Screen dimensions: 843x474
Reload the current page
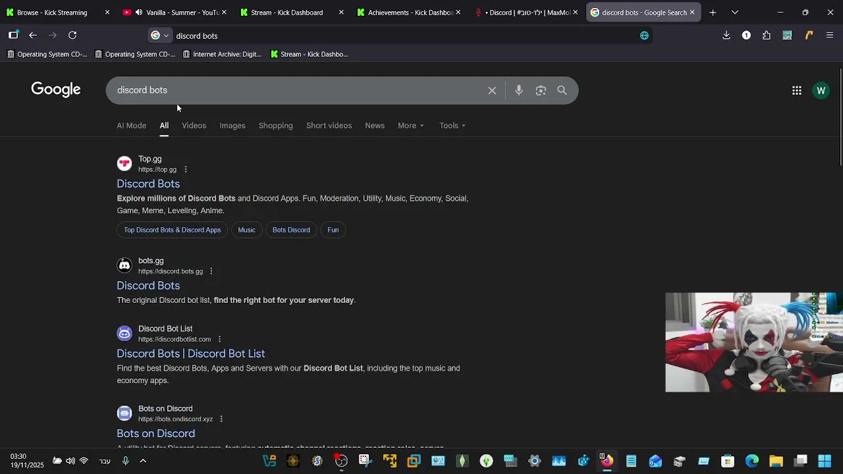pos(72,36)
